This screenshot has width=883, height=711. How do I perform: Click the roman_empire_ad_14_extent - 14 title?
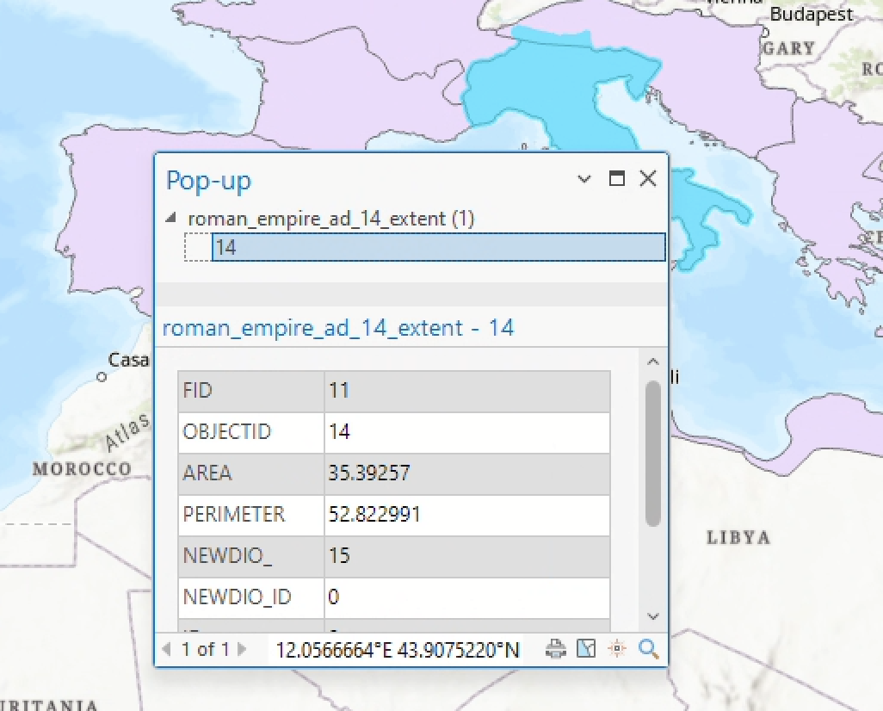pos(338,328)
